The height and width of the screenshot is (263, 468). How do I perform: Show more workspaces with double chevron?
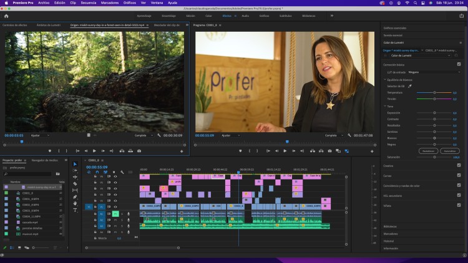click(x=331, y=16)
